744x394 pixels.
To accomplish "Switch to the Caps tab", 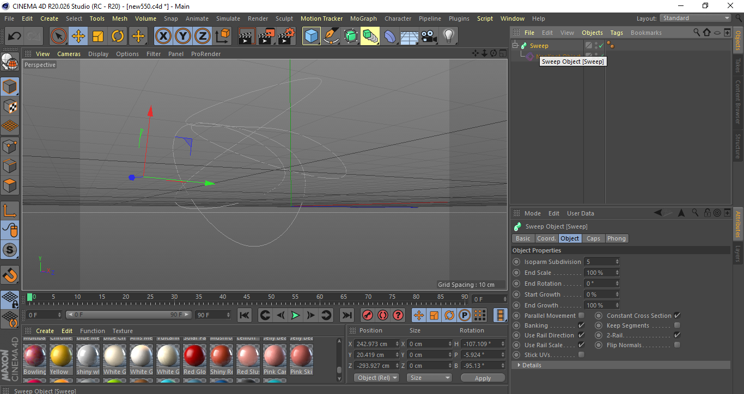I will [593, 238].
